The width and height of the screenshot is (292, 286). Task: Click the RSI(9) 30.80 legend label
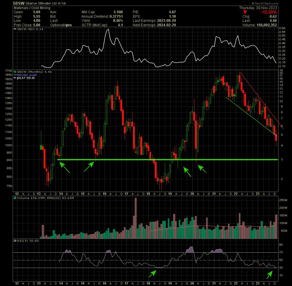tap(28, 241)
